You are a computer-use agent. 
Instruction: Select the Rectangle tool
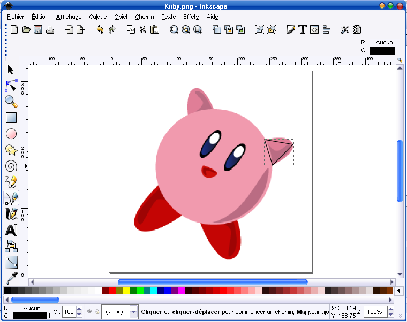point(11,118)
